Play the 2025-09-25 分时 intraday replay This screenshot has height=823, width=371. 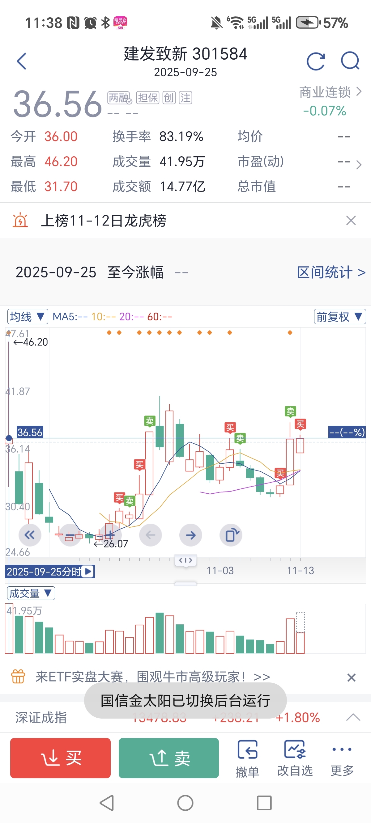87,571
